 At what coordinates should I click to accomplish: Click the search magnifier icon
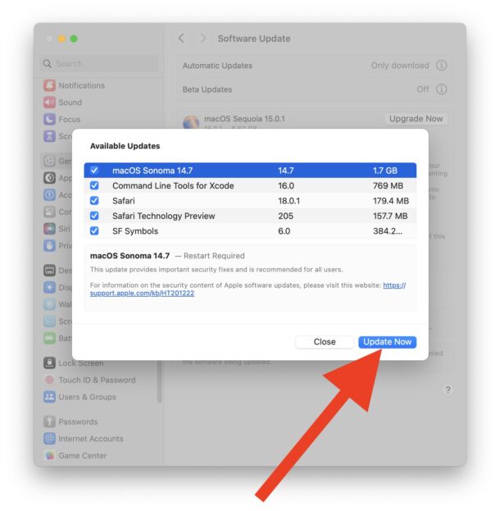tap(48, 63)
